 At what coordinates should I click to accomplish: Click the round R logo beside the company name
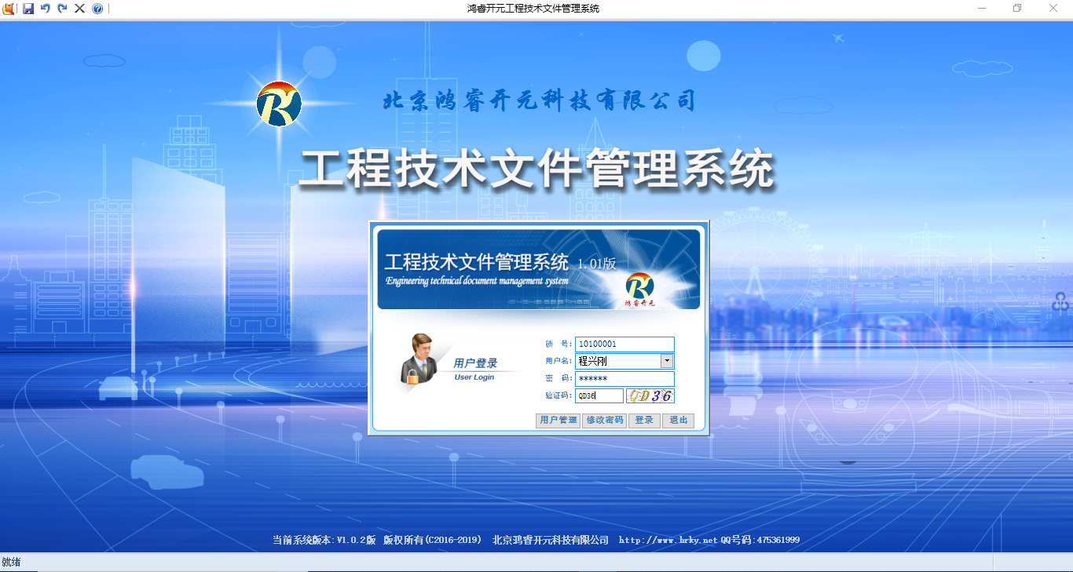pos(279,104)
